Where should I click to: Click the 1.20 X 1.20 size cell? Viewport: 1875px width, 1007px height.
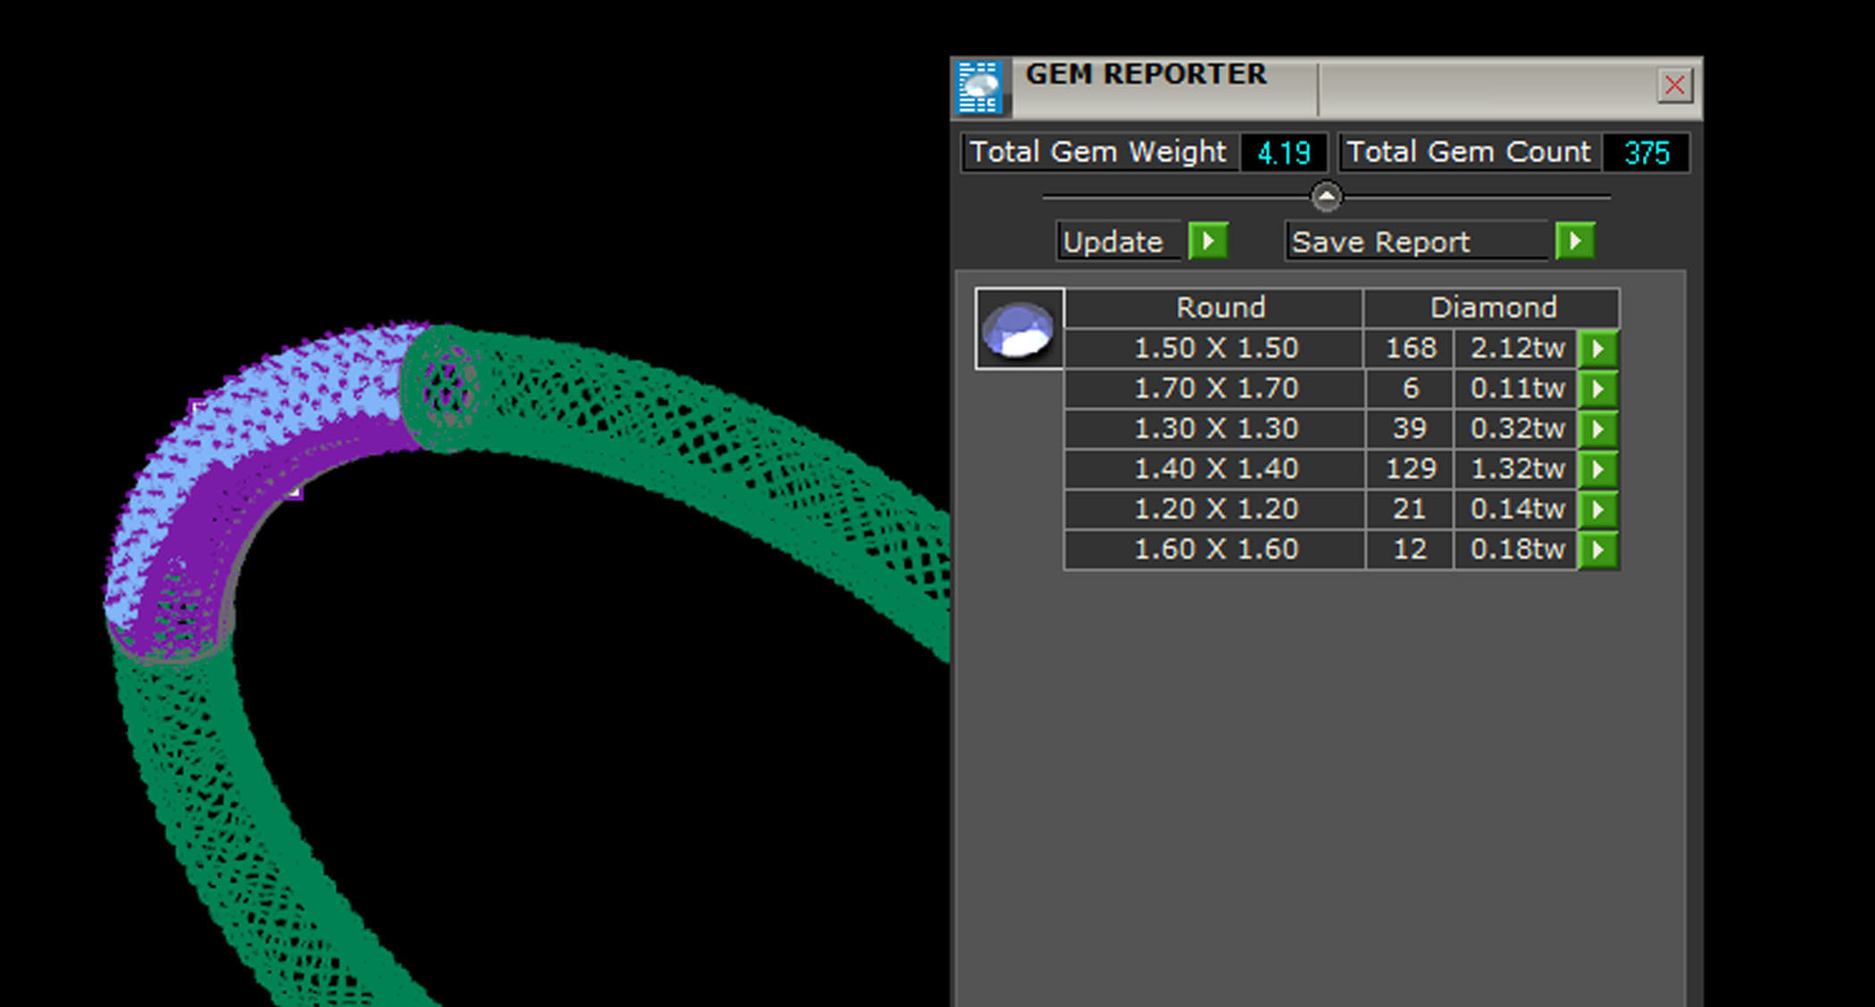pyautogui.click(x=1214, y=509)
